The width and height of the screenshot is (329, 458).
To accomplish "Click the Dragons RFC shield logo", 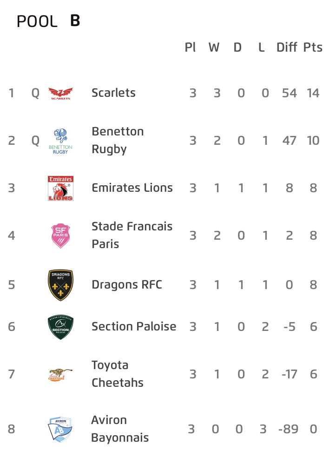I will tap(60, 285).
